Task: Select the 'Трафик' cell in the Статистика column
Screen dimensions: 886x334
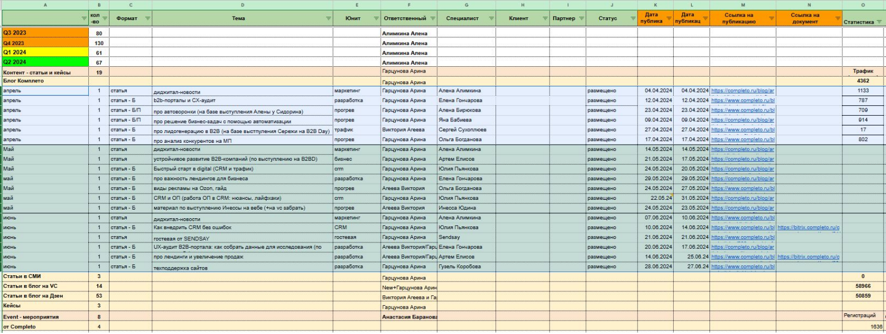Action: [x=864, y=71]
